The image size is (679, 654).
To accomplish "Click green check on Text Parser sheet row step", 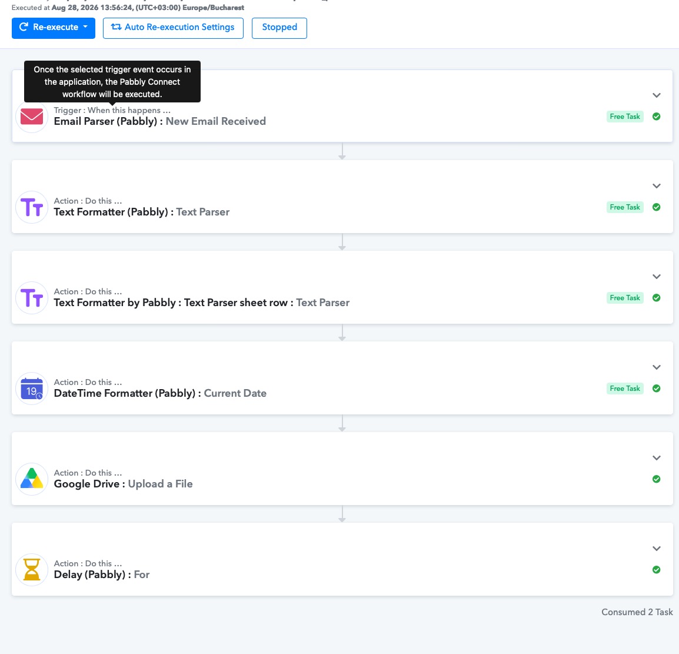I will click(657, 297).
